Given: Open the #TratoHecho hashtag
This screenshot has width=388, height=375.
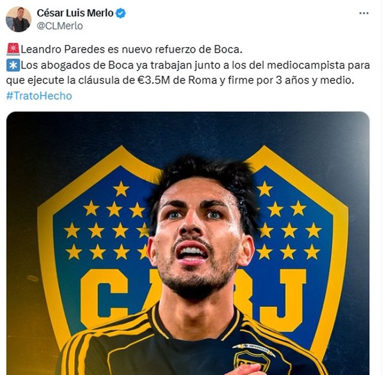Looking at the screenshot, I should tap(39, 96).
